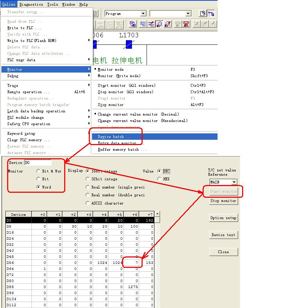Screen dimensions: 281x308
Task: Switch value format to HEX
Action: (x=159, y=179)
